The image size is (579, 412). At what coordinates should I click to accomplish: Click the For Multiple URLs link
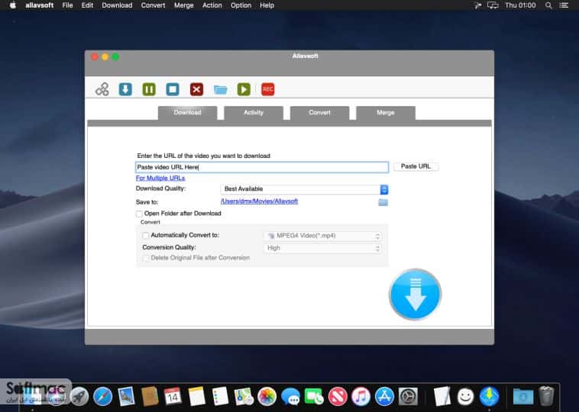(160, 179)
